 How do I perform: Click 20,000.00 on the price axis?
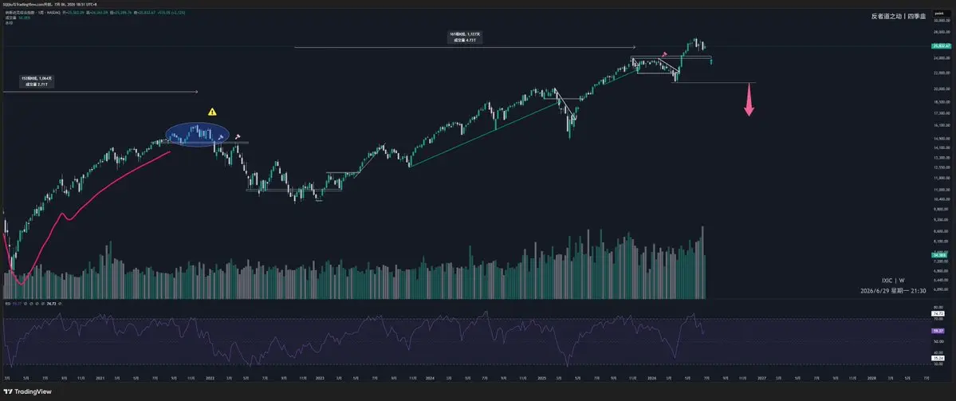pyautogui.click(x=942, y=89)
